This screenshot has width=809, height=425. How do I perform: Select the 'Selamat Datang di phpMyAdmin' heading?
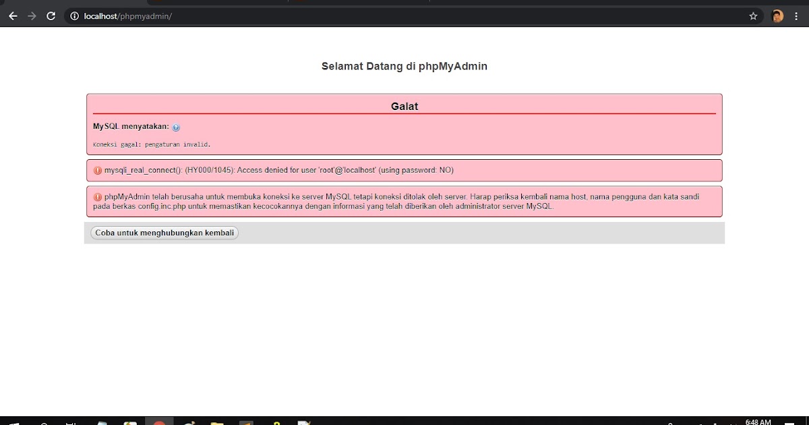click(x=404, y=66)
